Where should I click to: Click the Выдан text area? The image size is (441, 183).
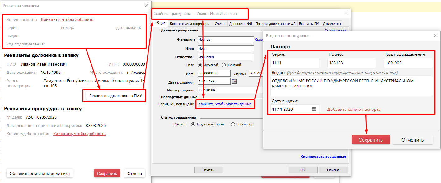[352, 86]
